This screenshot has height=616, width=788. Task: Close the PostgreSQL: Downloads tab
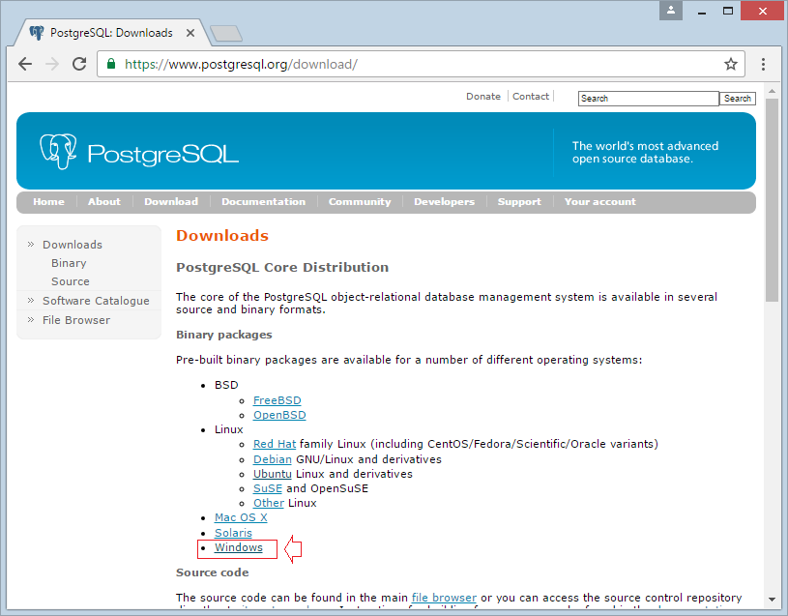(190, 33)
